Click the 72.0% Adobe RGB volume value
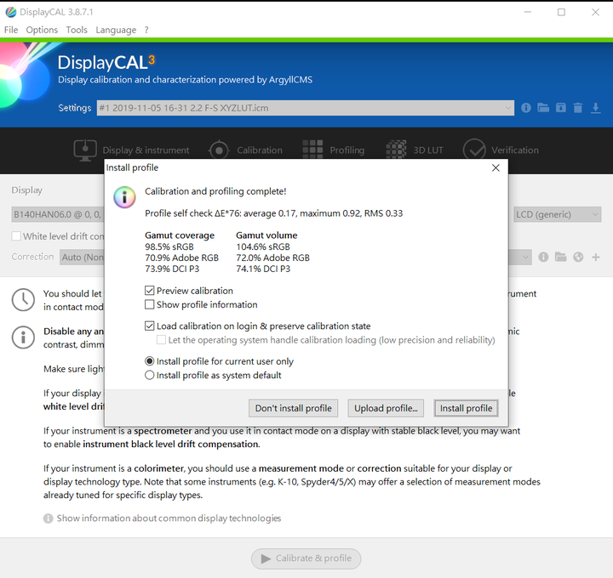Viewport: 613px width, 578px height. pyautogui.click(x=273, y=258)
